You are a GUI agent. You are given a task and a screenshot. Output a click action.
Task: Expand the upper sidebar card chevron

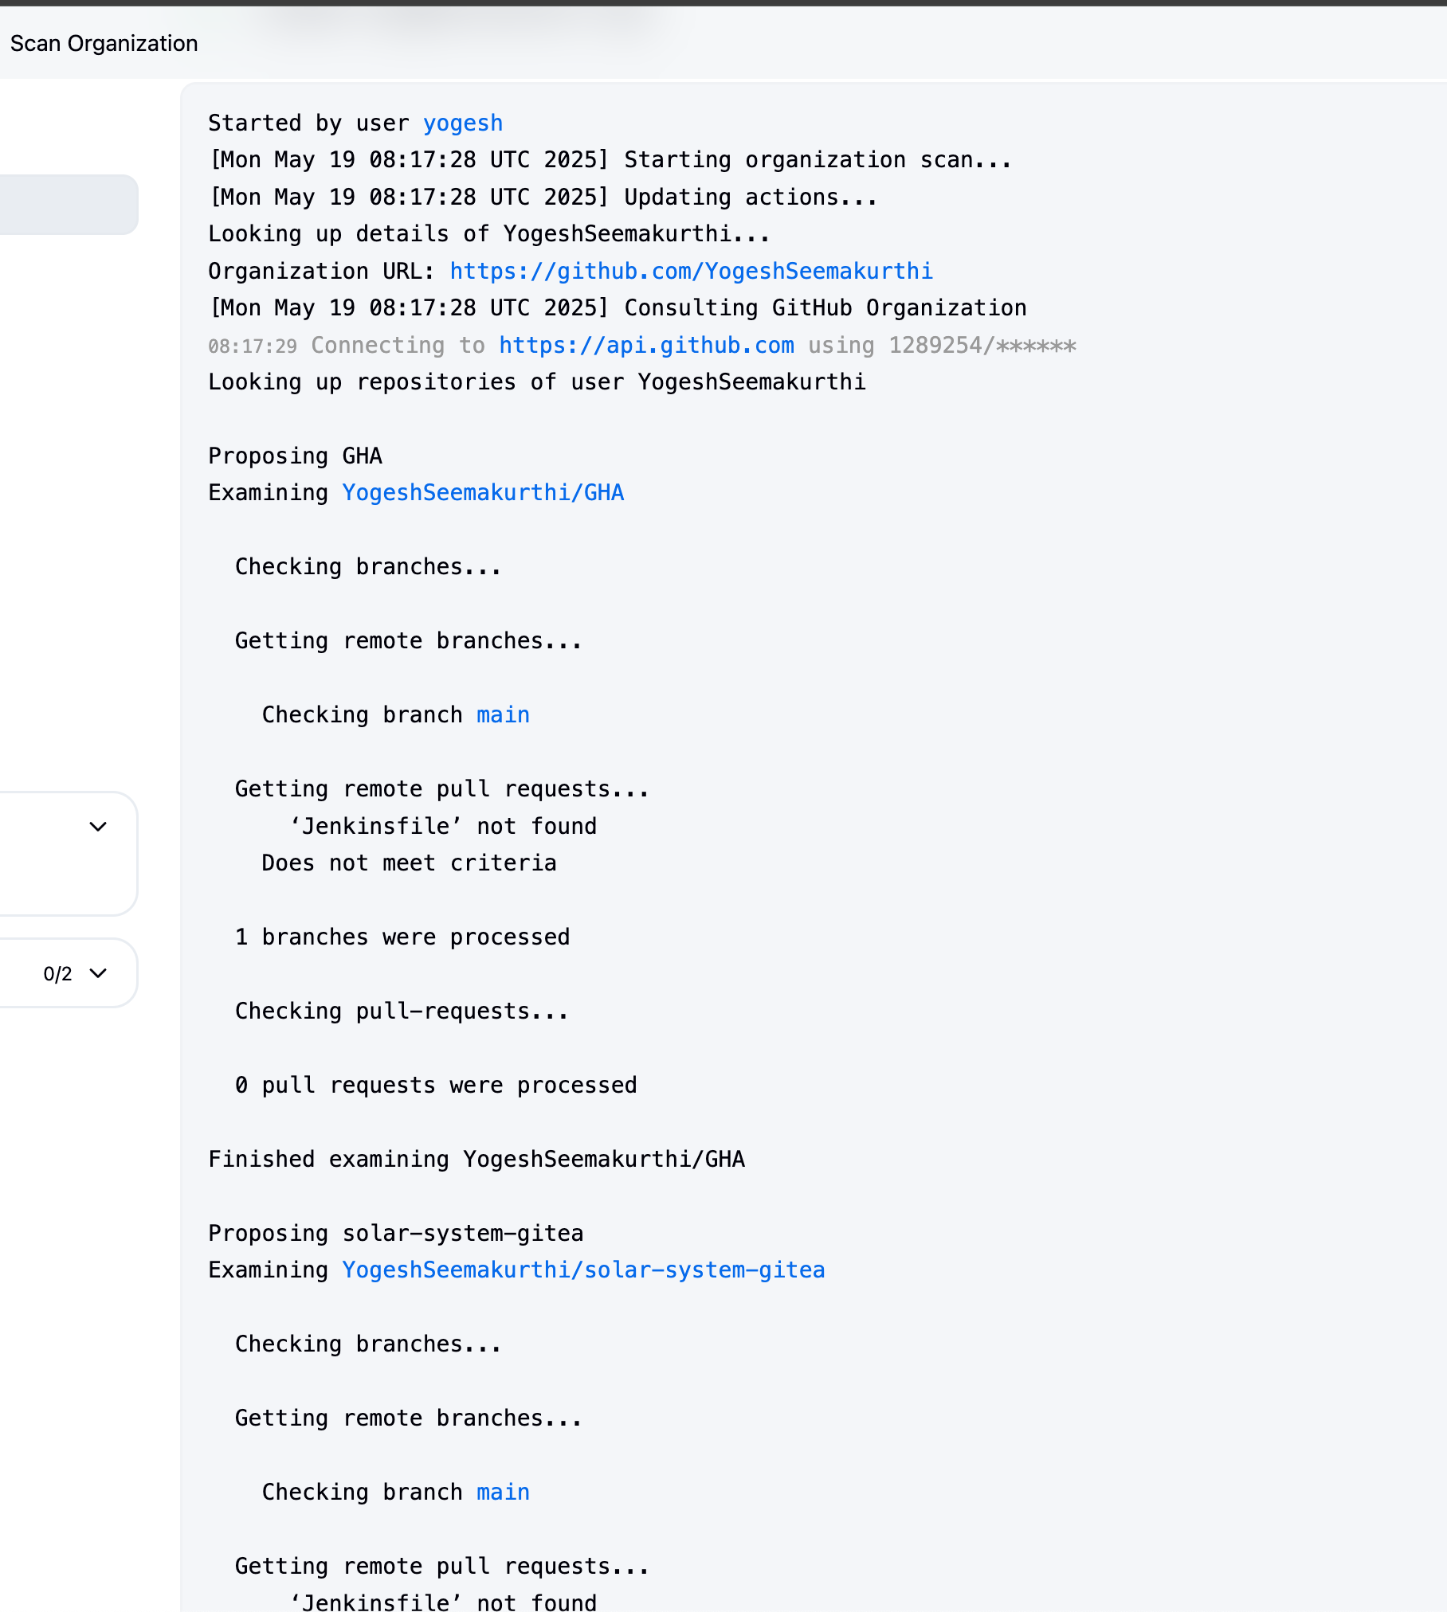tap(98, 827)
